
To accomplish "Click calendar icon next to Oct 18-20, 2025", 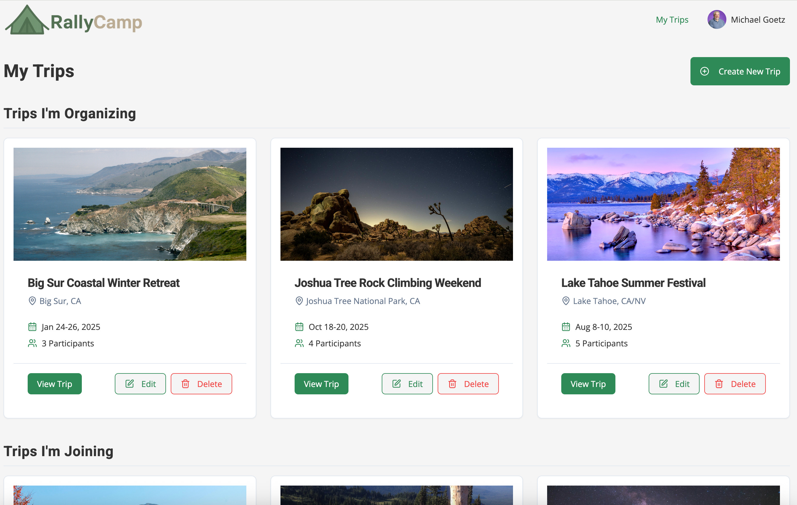I will [x=299, y=327].
